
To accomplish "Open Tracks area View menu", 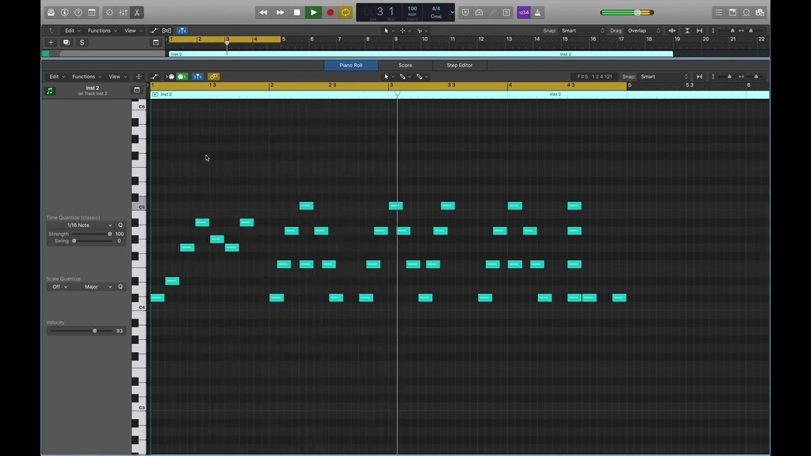I will click(x=132, y=30).
